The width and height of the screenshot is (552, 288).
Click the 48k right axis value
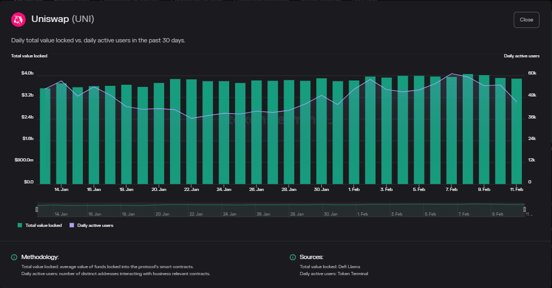[x=532, y=95]
